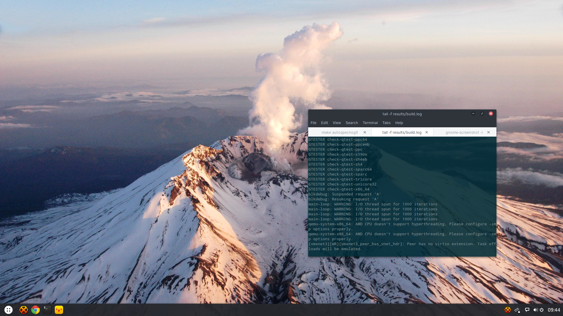
Task: Click the 'GTESTER check-qtest-ppcemb' line
Action: tap(339, 145)
